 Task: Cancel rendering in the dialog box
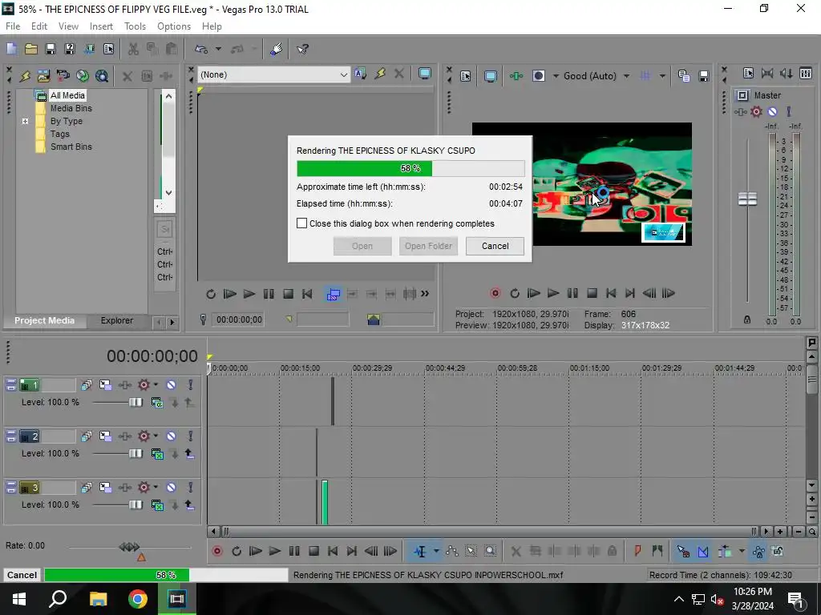495,246
